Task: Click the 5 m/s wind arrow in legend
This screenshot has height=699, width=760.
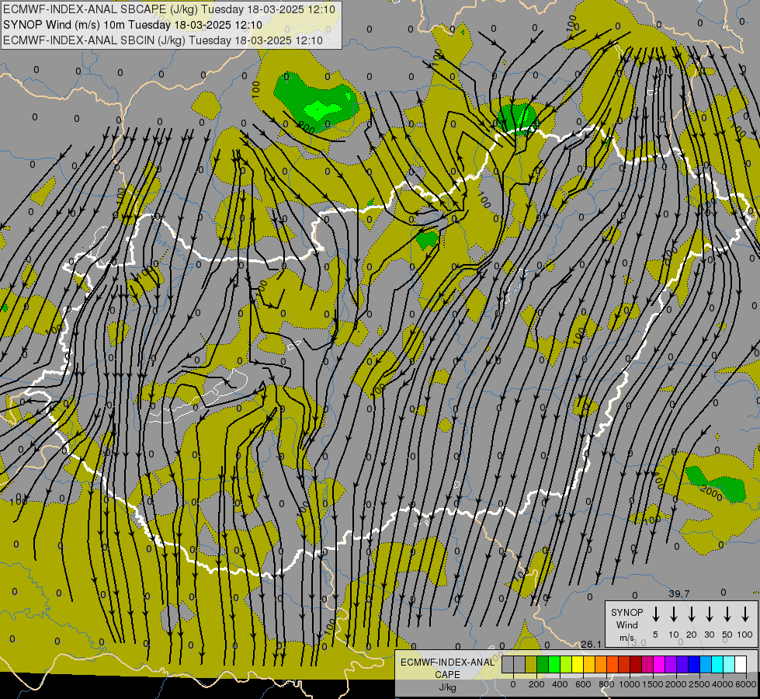Action: 655,614
